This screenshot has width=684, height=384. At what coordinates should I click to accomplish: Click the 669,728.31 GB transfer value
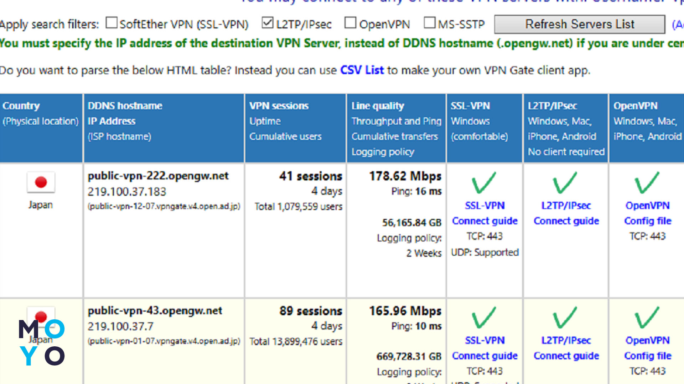point(409,356)
